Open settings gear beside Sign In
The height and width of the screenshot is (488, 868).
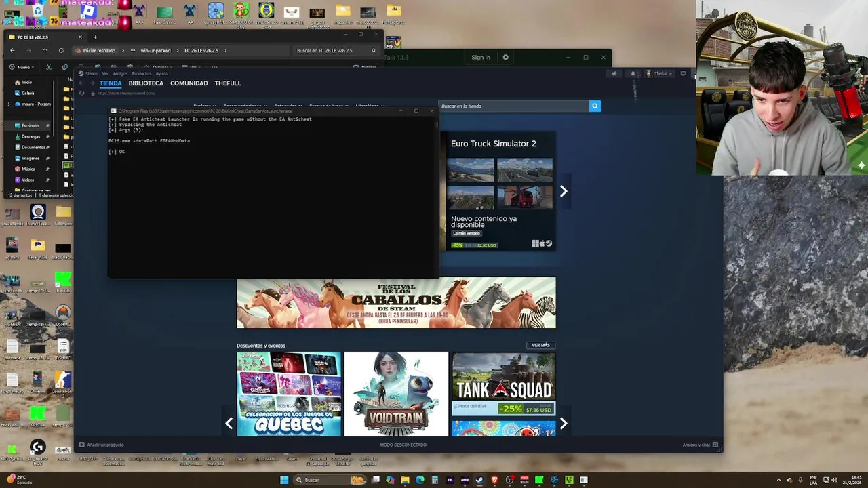point(505,58)
